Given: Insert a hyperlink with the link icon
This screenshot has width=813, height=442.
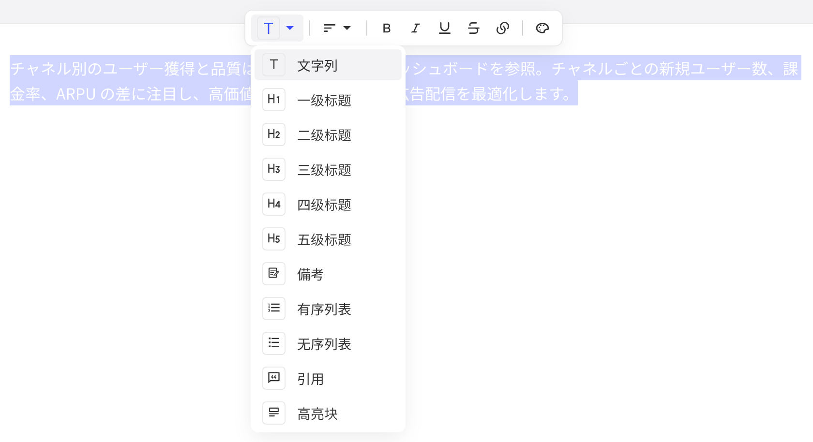Looking at the screenshot, I should point(502,28).
